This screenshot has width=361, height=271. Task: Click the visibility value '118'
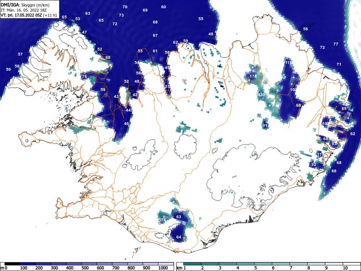[288, 63]
